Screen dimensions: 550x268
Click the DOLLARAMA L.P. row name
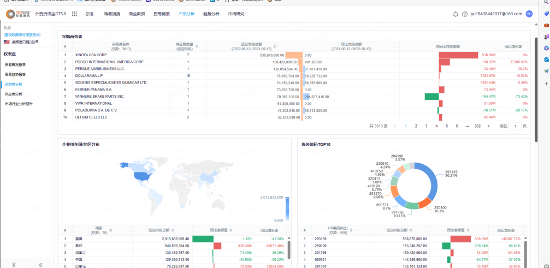tap(89, 75)
